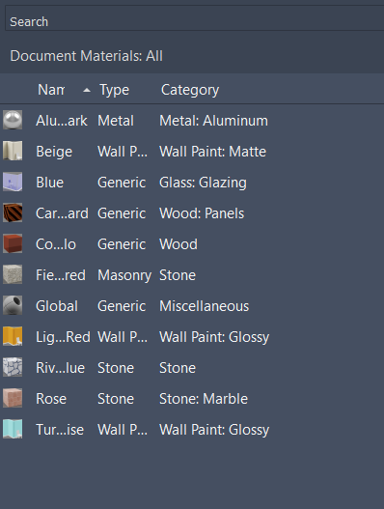Sort materials by Type column

114,90
